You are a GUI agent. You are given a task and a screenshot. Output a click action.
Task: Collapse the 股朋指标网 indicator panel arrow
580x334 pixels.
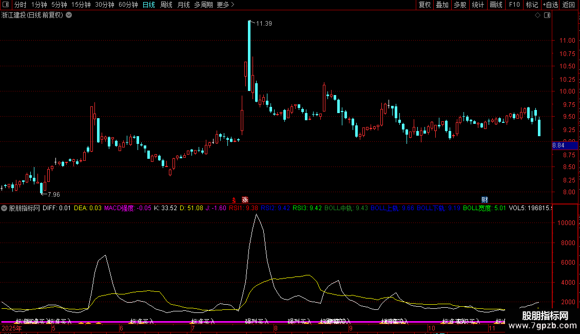point(4,208)
